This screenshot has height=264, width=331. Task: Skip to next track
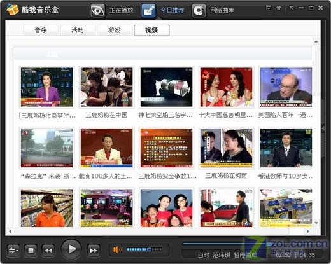pyautogui.click(x=94, y=251)
